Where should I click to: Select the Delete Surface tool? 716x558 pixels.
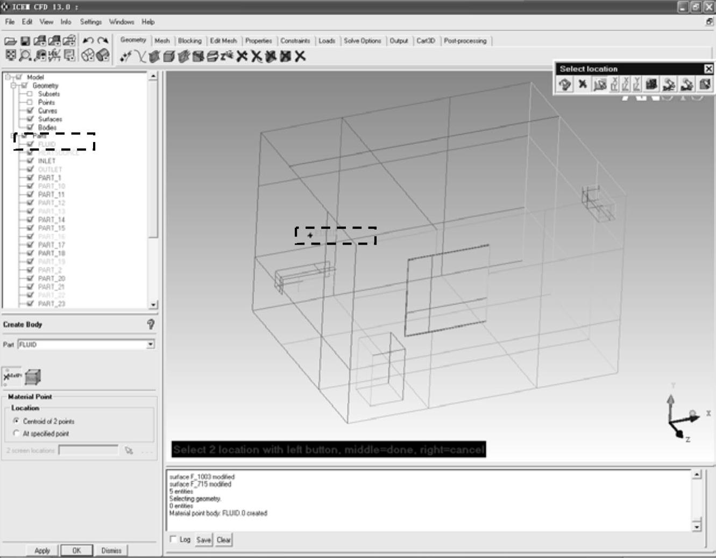(271, 56)
